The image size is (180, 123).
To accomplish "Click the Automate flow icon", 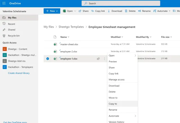I will tap(155, 11).
